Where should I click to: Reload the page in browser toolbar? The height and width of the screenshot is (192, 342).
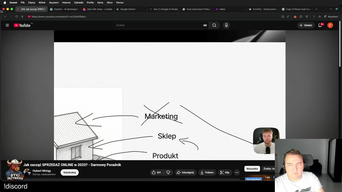click(x=17, y=17)
